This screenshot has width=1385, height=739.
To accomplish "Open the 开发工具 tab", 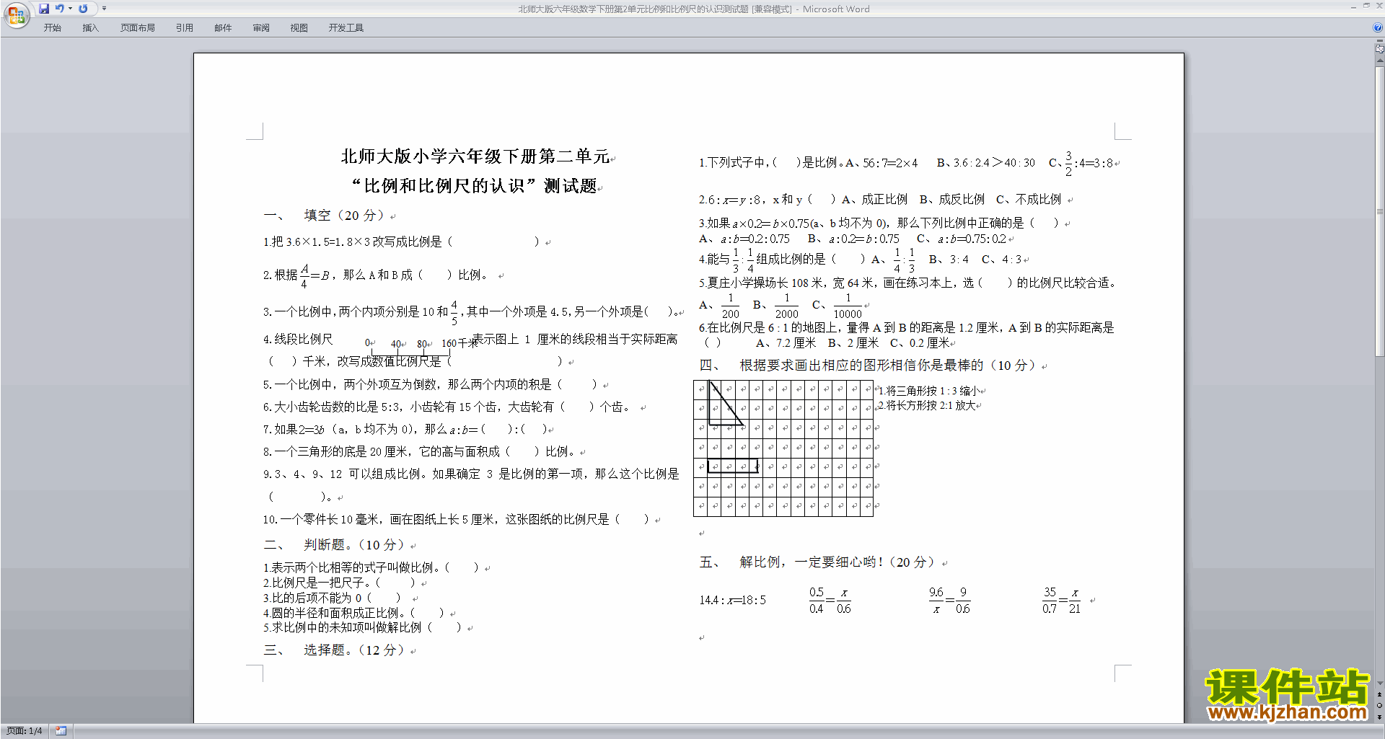I will coord(346,27).
